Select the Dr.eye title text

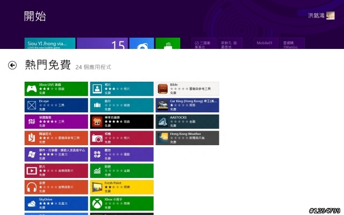click(x=44, y=101)
